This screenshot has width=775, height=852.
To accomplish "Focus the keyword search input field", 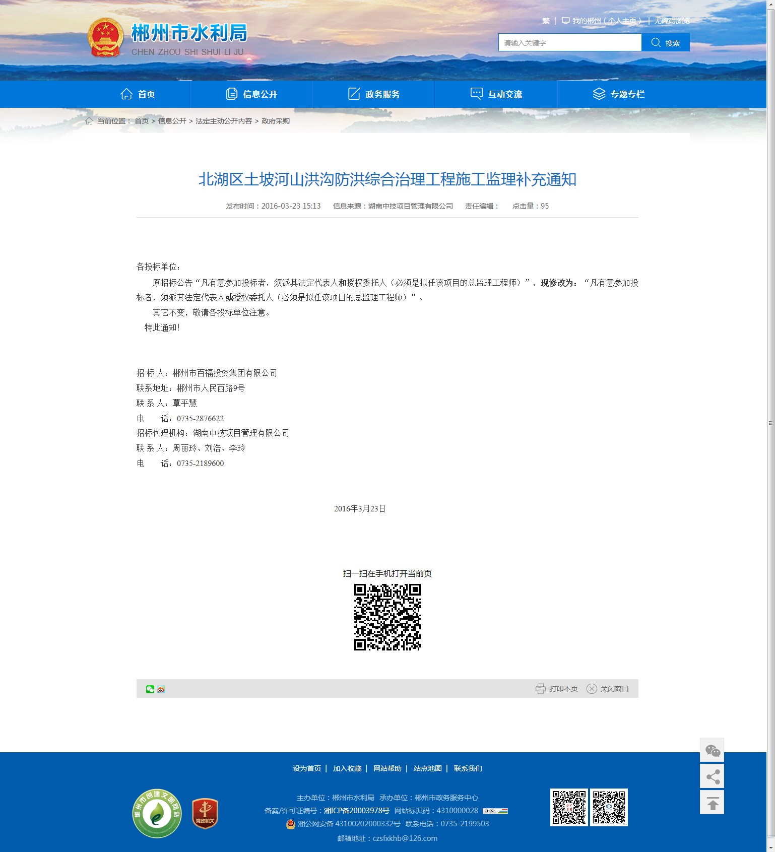I will (x=570, y=42).
